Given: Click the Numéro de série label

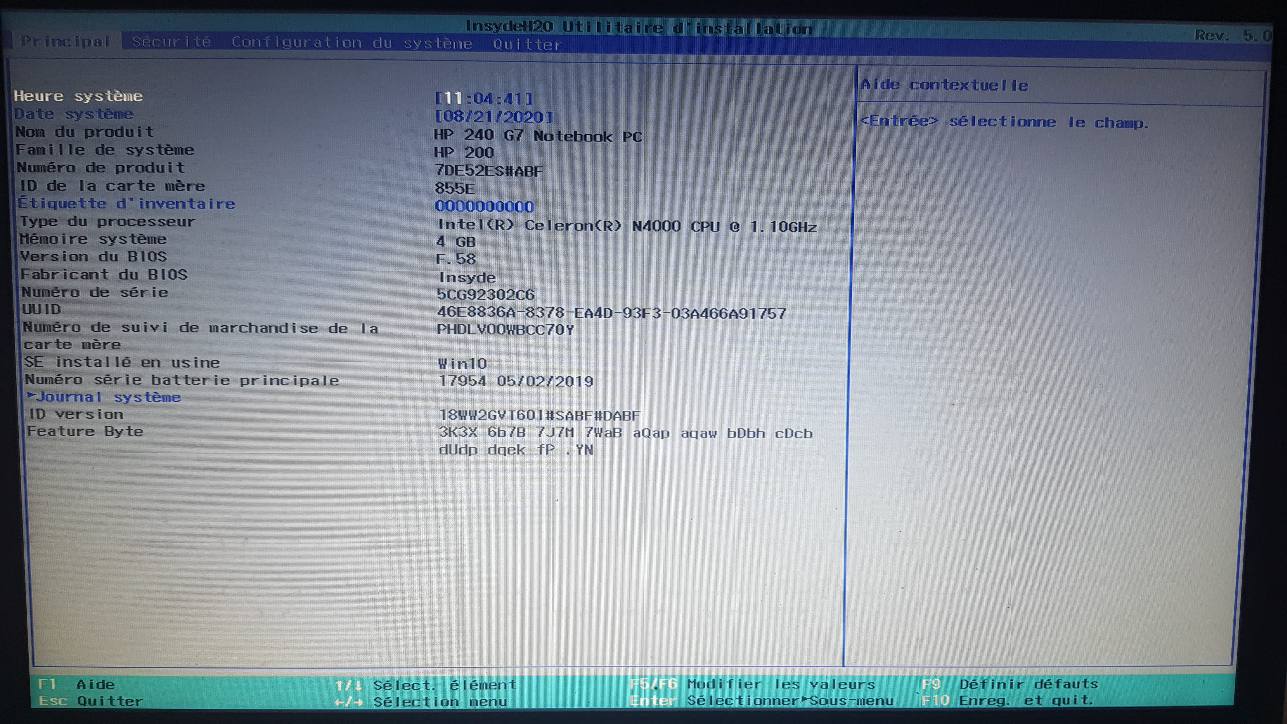Looking at the screenshot, I should coord(95,292).
